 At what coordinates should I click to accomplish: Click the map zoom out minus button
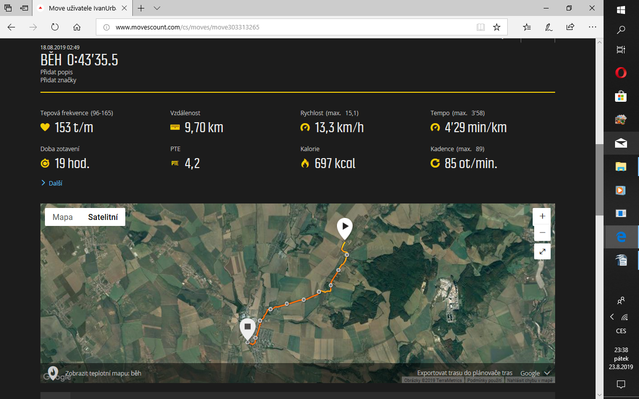(x=542, y=233)
